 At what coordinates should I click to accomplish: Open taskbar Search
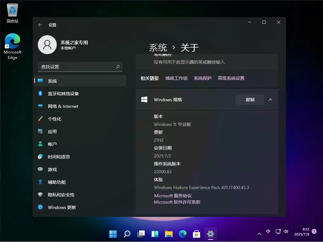127,234
